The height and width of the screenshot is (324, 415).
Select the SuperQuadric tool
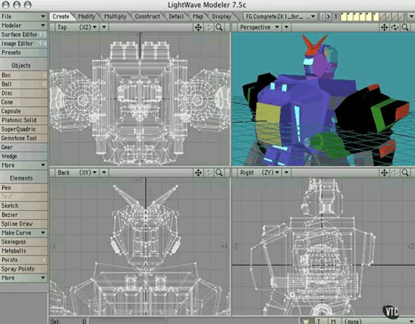(x=24, y=129)
